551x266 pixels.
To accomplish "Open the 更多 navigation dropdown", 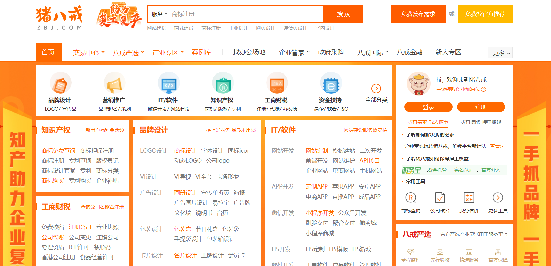I will pyautogui.click(x=500, y=53).
